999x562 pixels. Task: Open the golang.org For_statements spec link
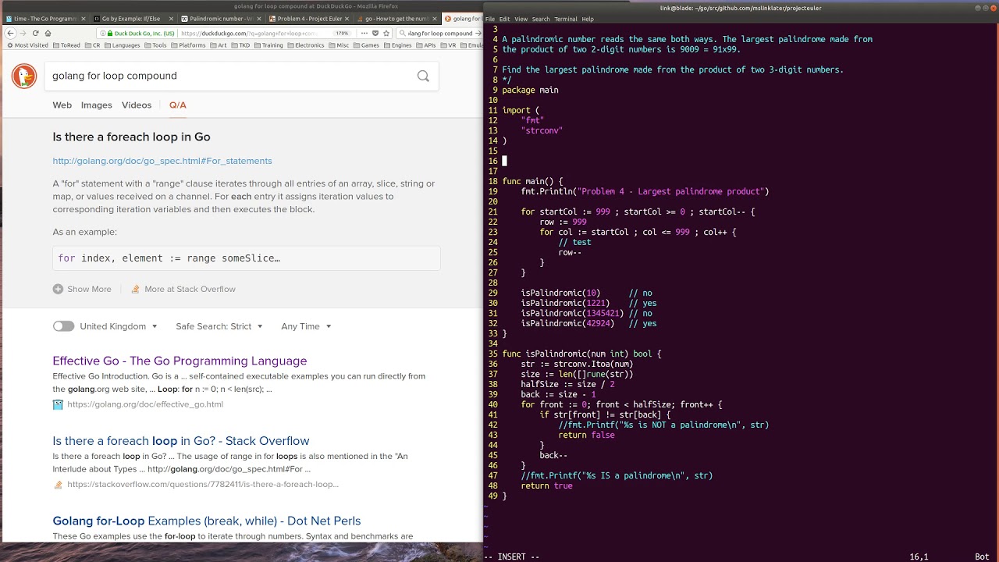pyautogui.click(x=162, y=161)
